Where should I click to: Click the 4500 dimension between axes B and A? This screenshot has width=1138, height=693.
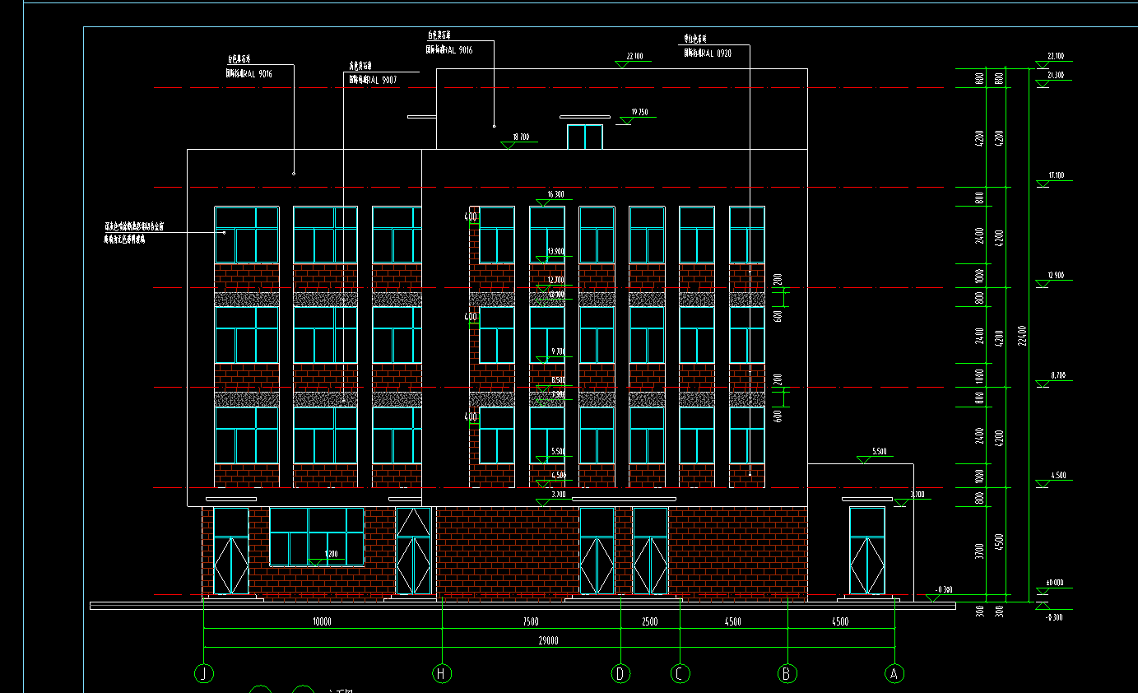[x=840, y=622]
